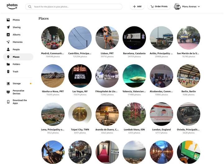This screenshot has height=164, width=224.
Task: Click the Storage icon
Action: [8, 84]
